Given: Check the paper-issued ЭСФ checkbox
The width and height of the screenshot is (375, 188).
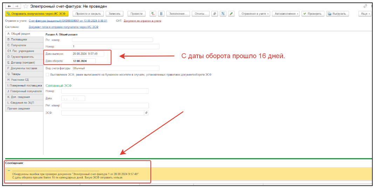Looking at the screenshot, I should 48,75.
